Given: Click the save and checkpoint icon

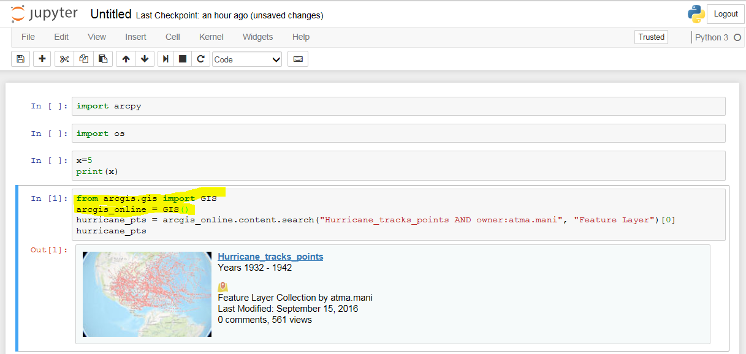Looking at the screenshot, I should pyautogui.click(x=20, y=59).
